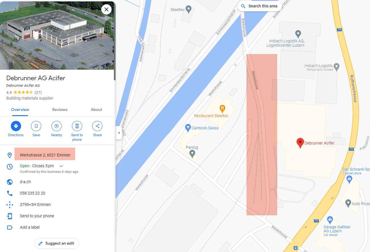The height and width of the screenshot is (252, 370).
Task: Save this place with the bookmark icon
Action: (x=36, y=126)
